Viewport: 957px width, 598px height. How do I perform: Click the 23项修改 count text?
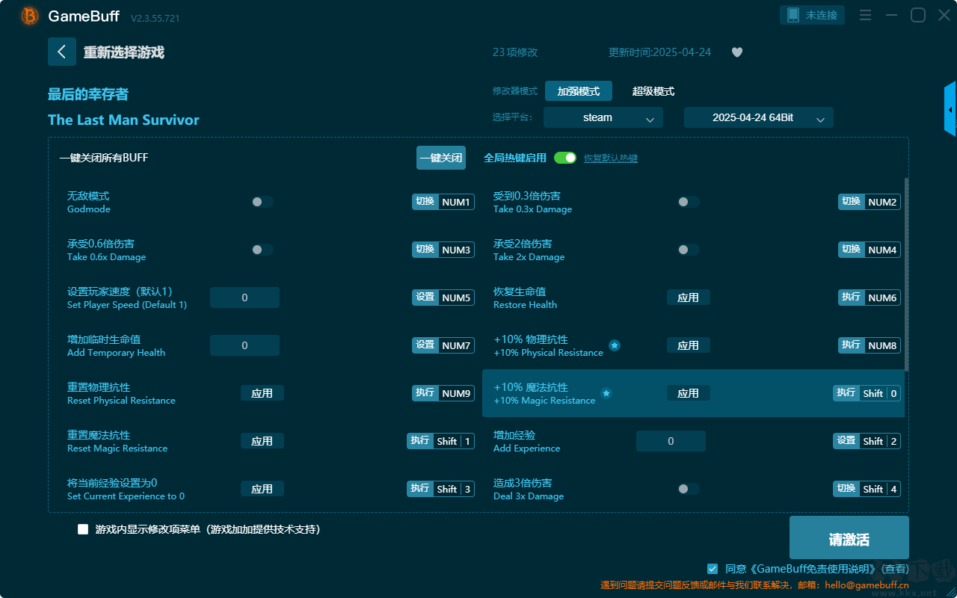point(515,52)
